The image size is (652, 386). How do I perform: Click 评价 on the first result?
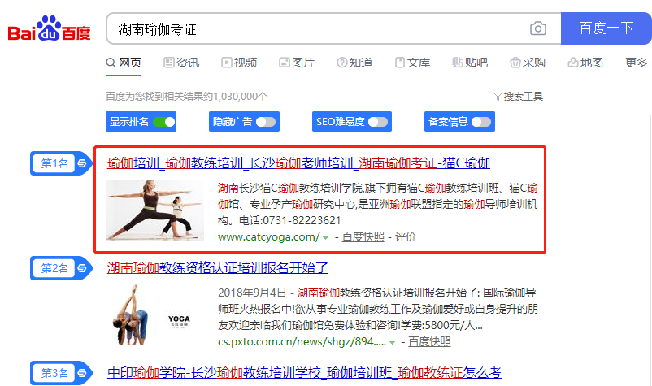(x=406, y=236)
